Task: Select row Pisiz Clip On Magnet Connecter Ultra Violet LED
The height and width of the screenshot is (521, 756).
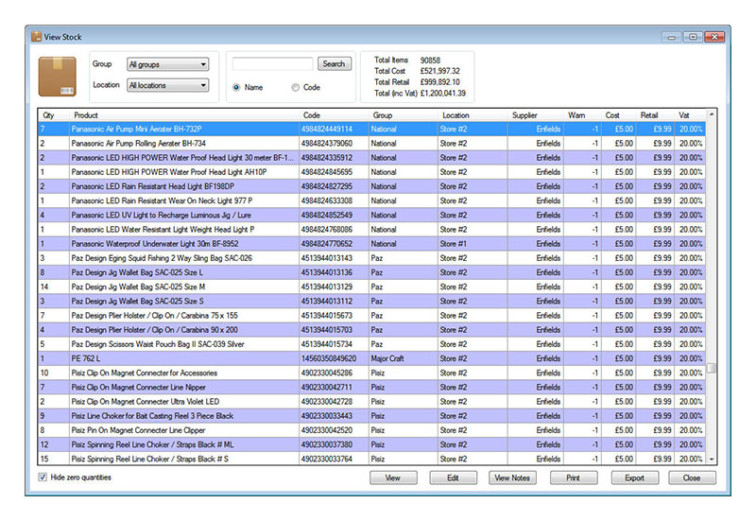Action: (371, 402)
